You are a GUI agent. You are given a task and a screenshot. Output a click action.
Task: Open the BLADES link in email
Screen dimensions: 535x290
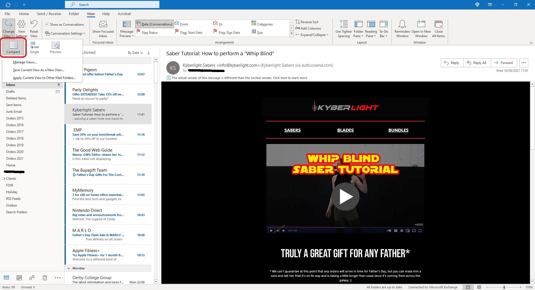pos(345,130)
